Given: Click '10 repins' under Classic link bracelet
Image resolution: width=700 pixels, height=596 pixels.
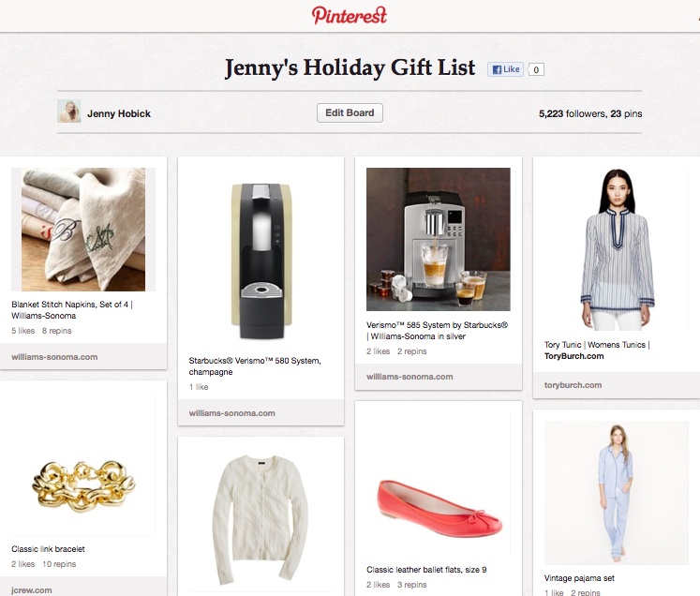Looking at the screenshot, I should 59,564.
